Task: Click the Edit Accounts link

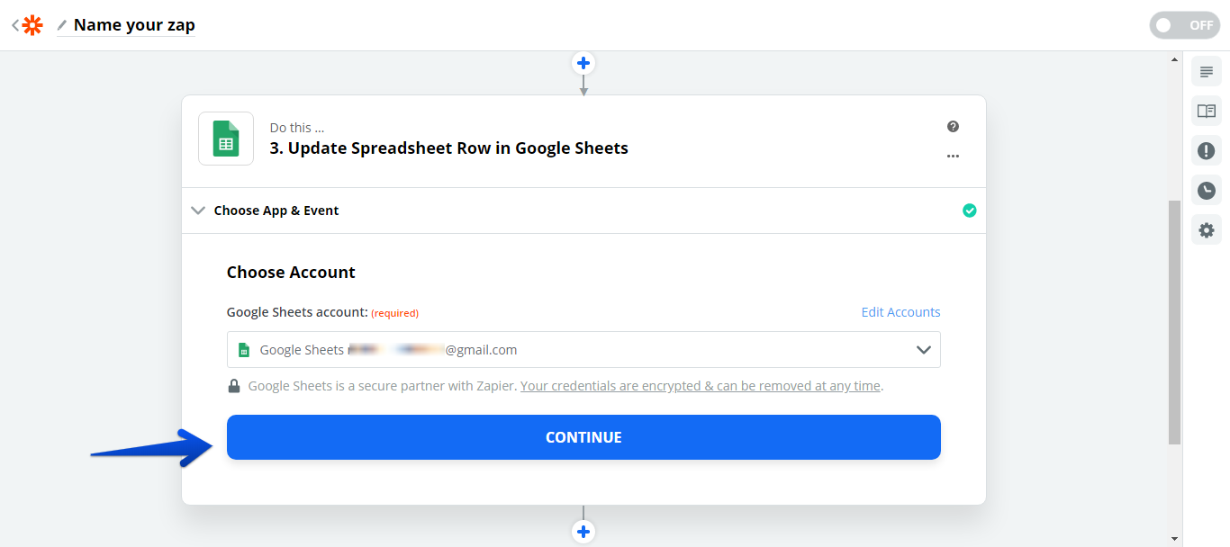Action: pyautogui.click(x=900, y=312)
